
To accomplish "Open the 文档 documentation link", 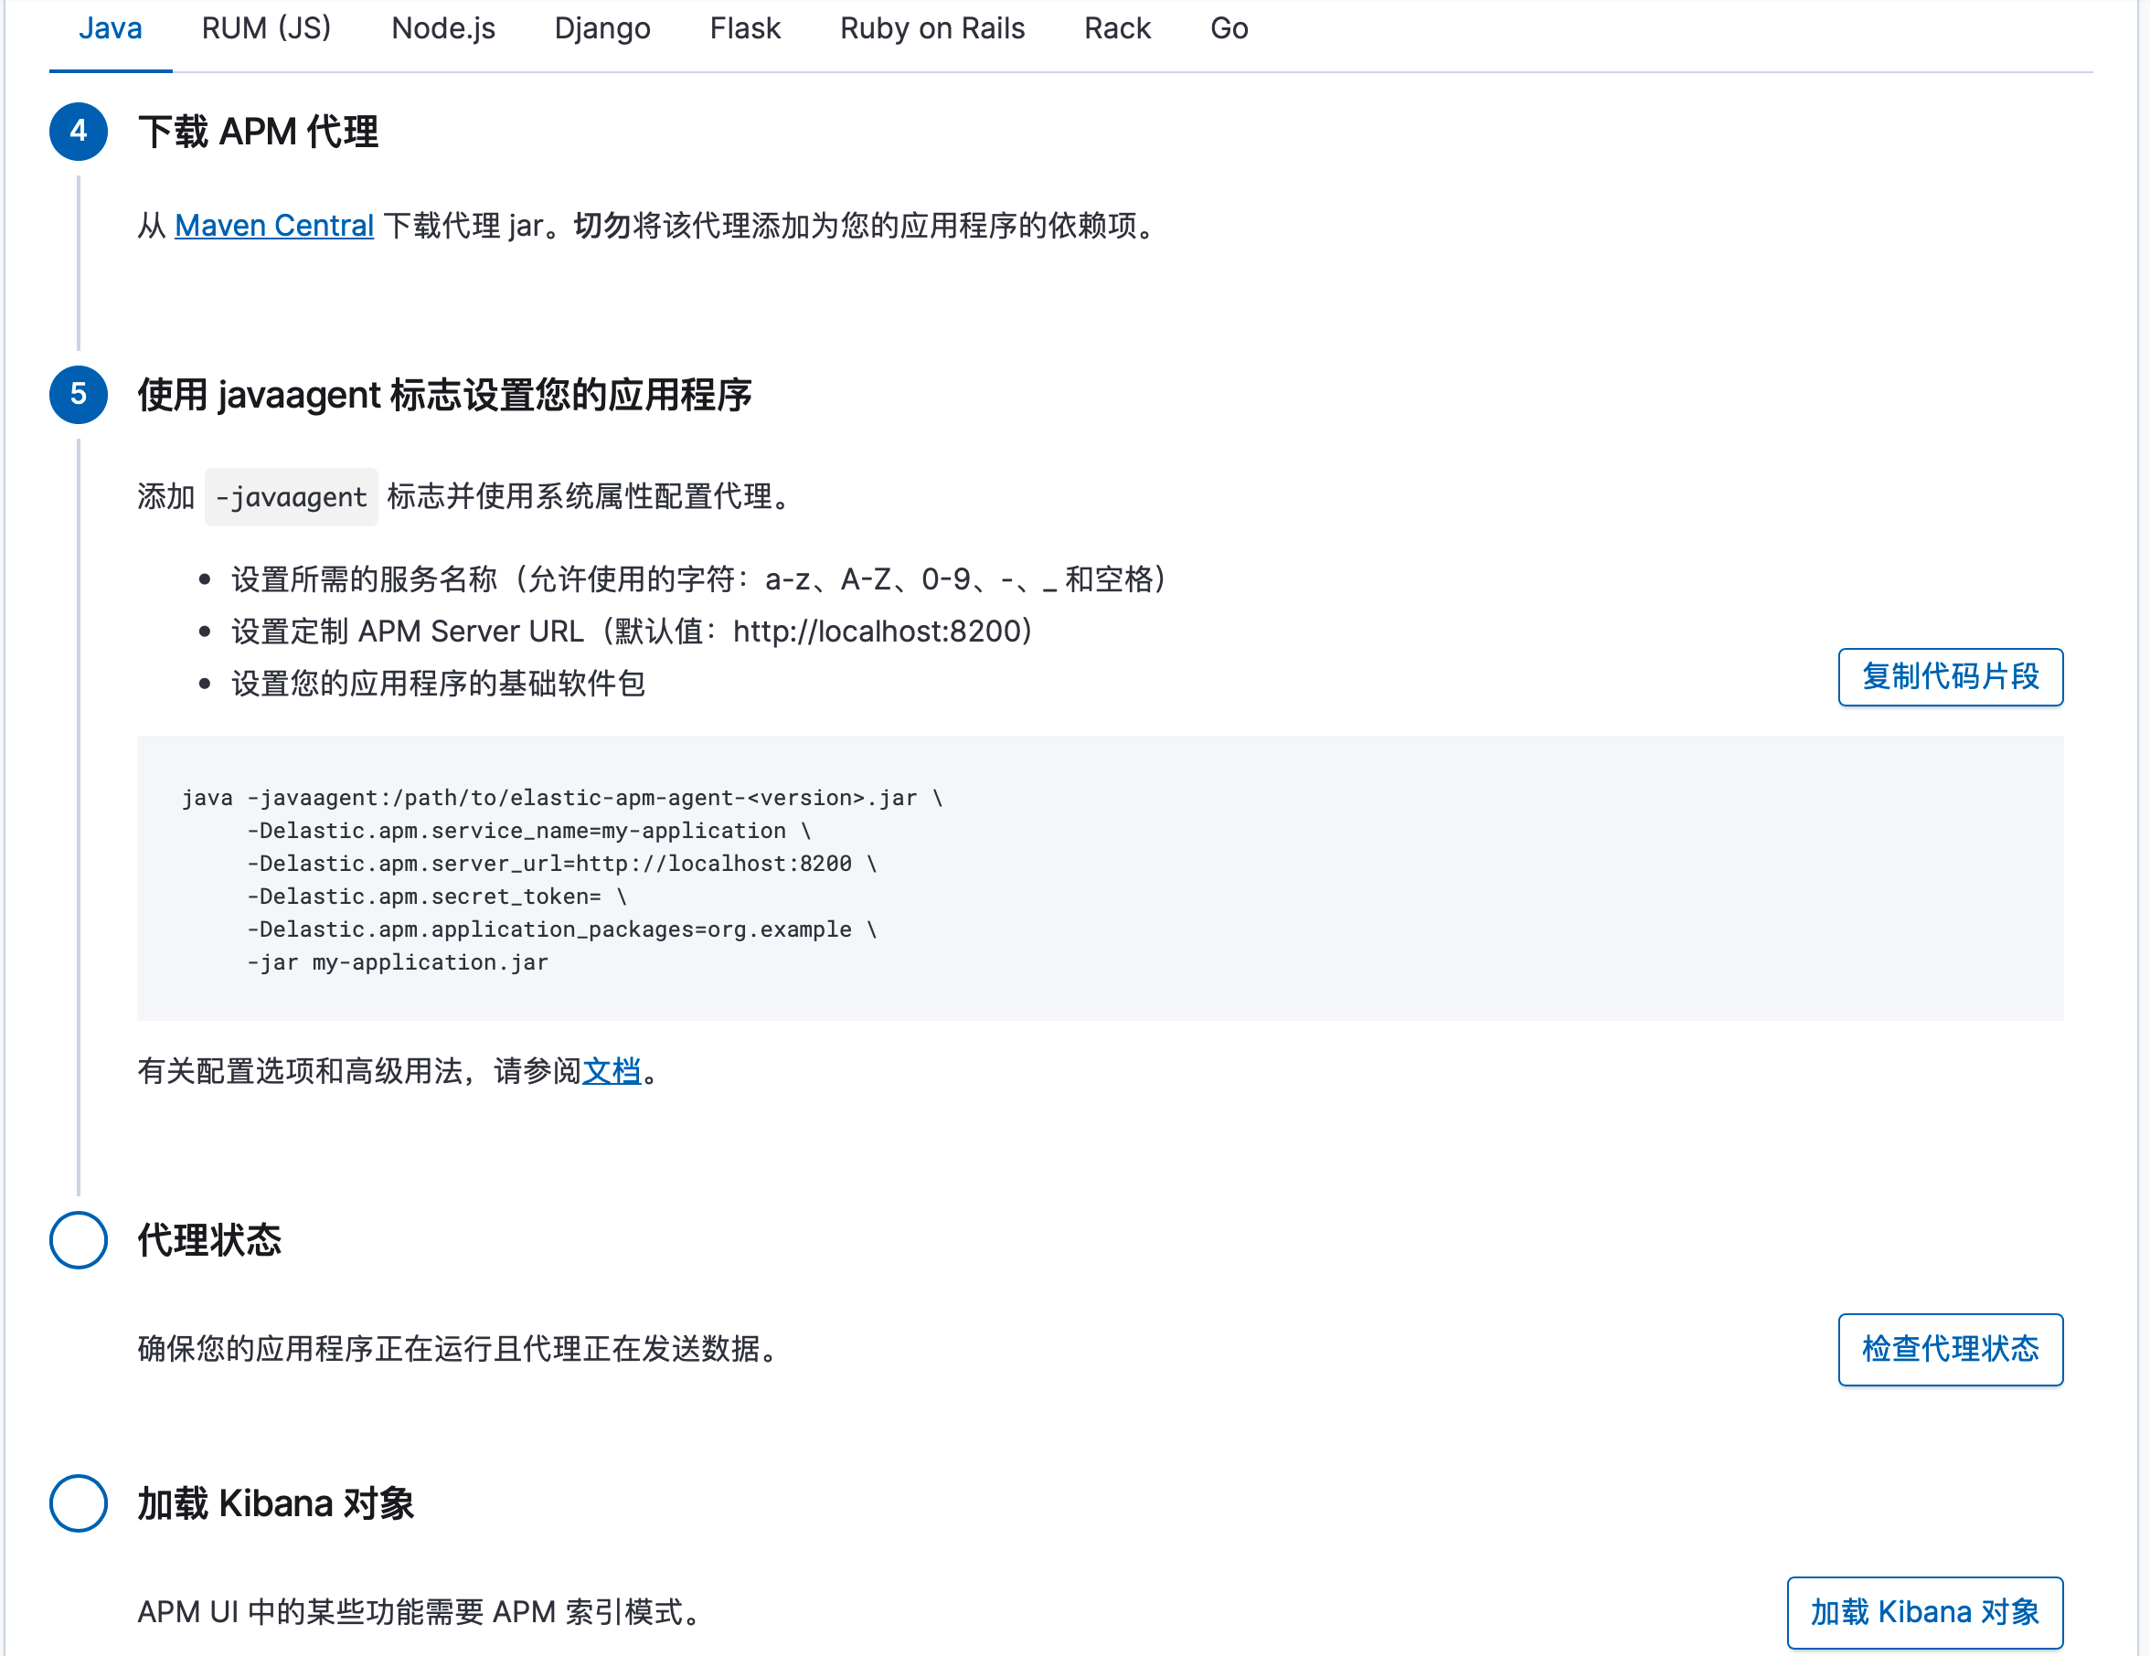I will (612, 1070).
